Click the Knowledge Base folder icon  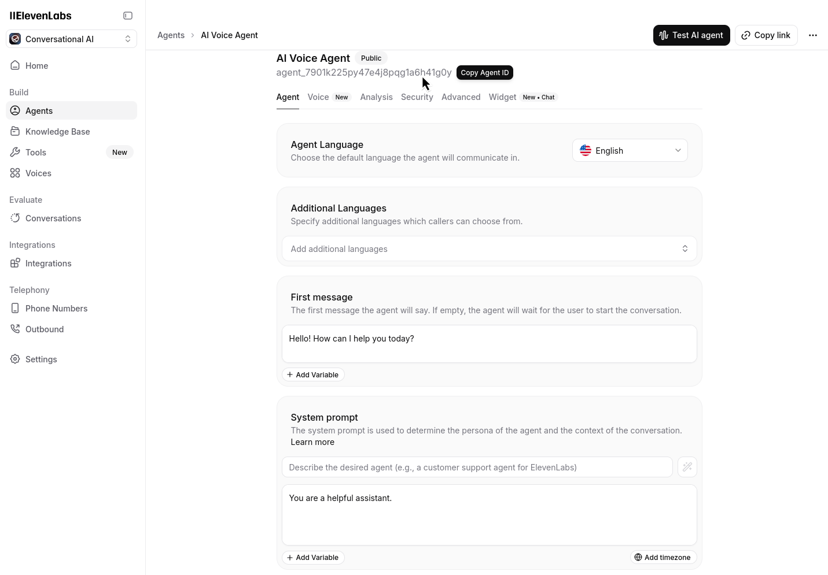pos(16,131)
